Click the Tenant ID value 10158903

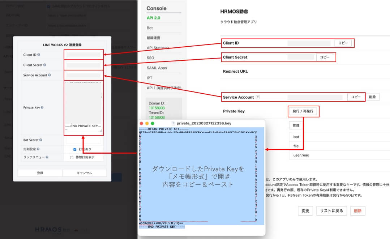(157, 118)
